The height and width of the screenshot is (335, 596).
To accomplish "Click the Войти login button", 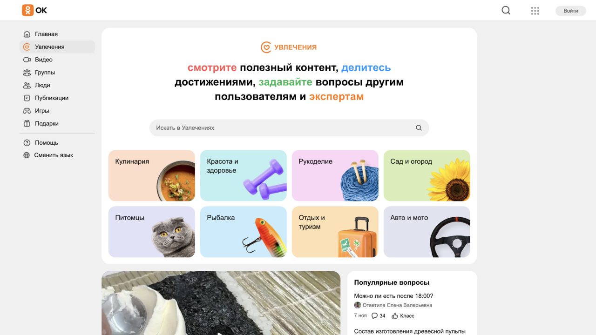I will pos(570,11).
